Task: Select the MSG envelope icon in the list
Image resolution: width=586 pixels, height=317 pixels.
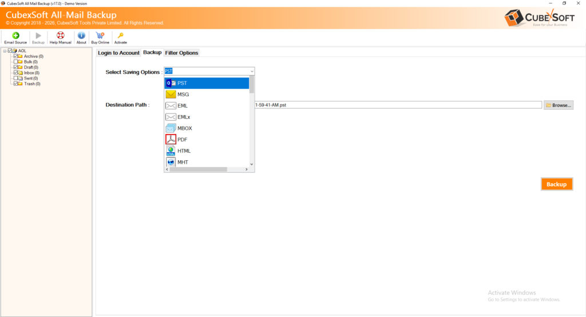Action: coord(171,94)
